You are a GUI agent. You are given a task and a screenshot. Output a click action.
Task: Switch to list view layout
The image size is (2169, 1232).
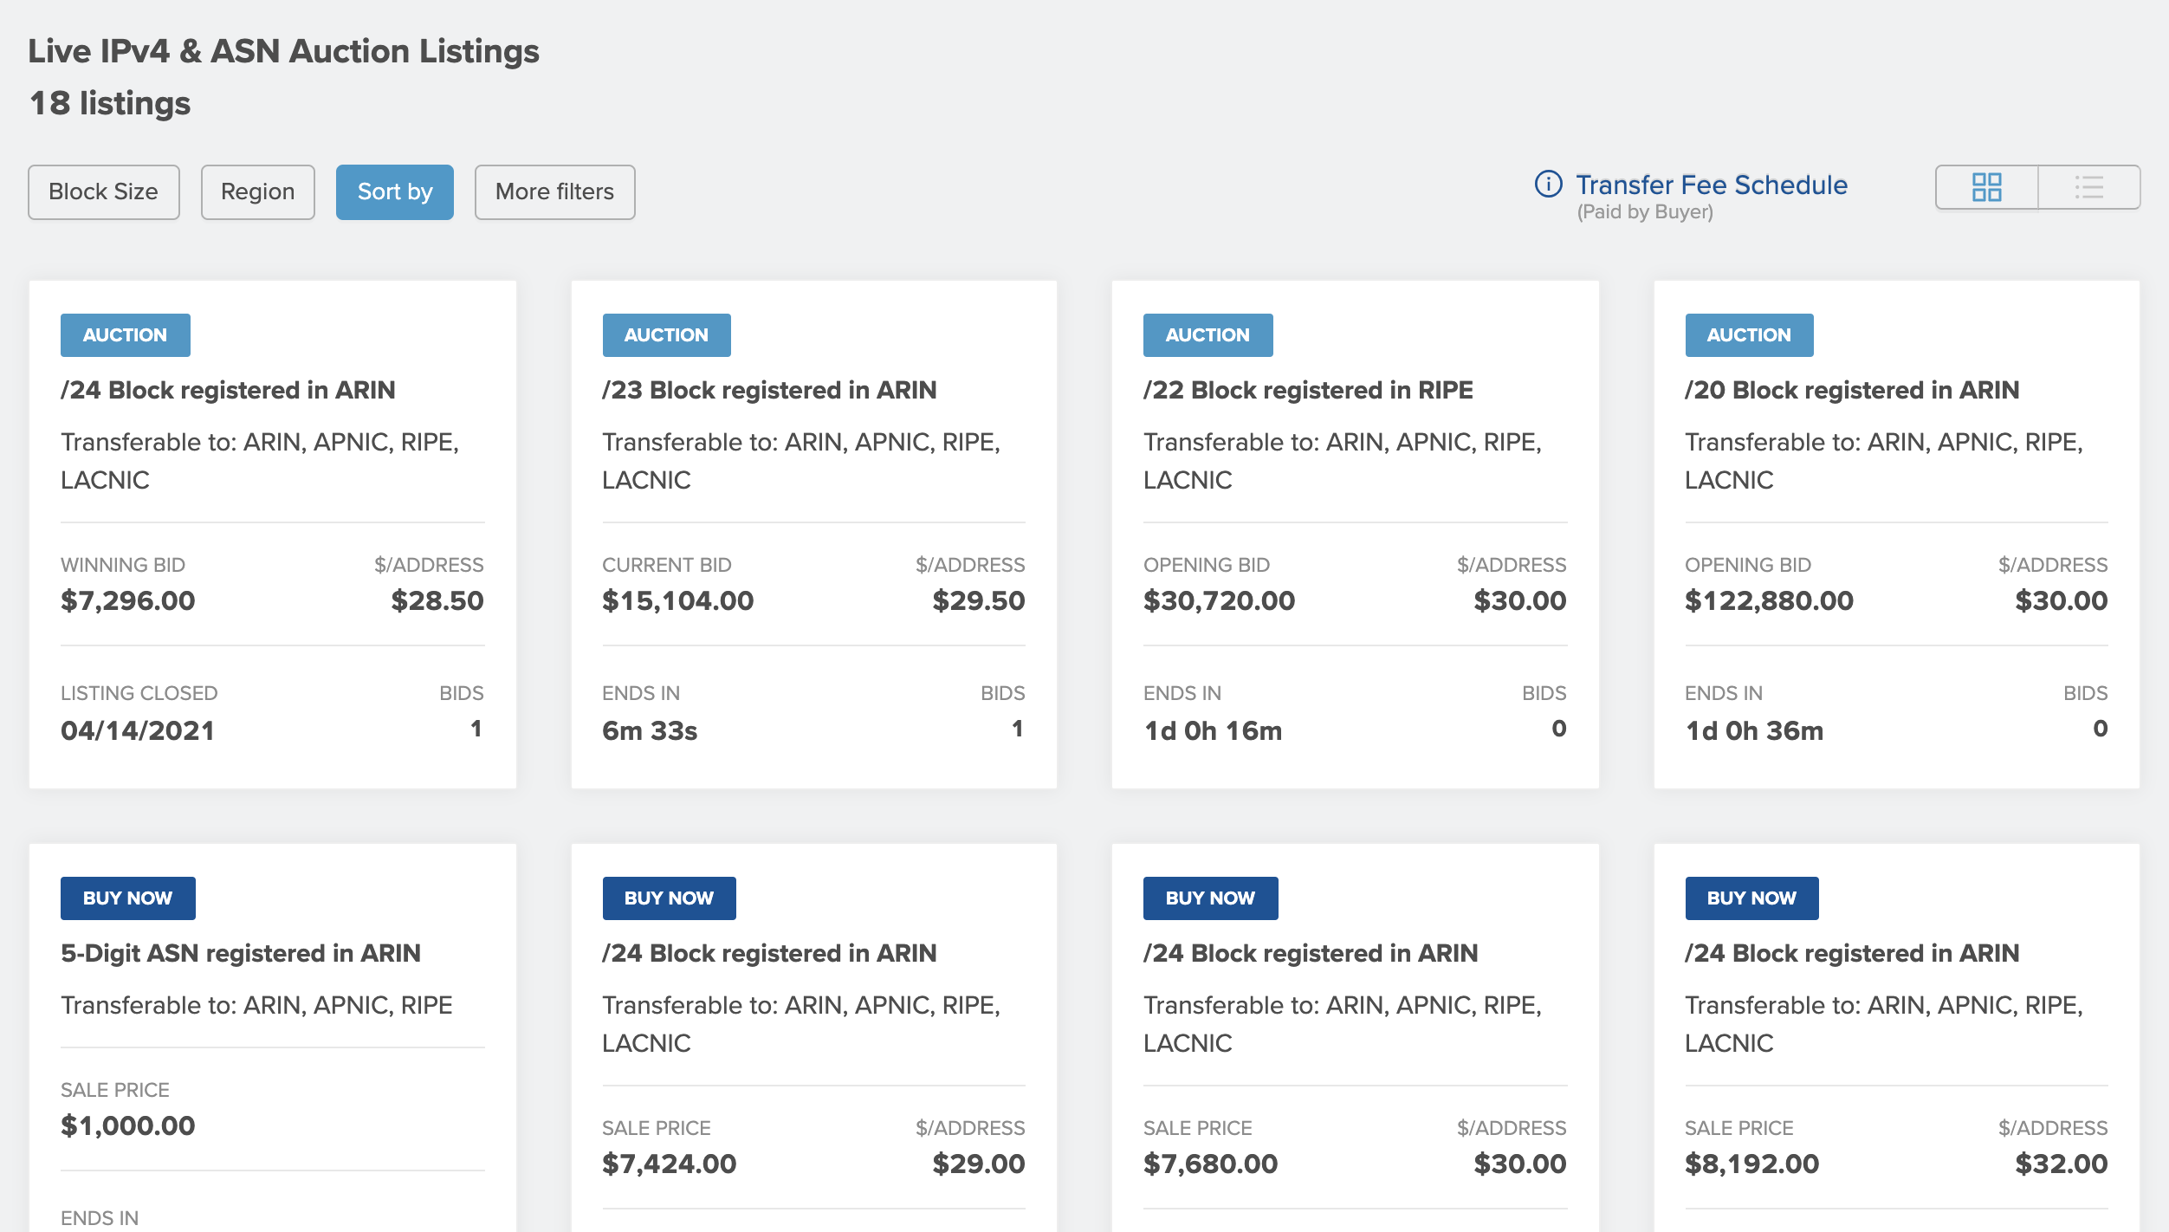[2088, 187]
